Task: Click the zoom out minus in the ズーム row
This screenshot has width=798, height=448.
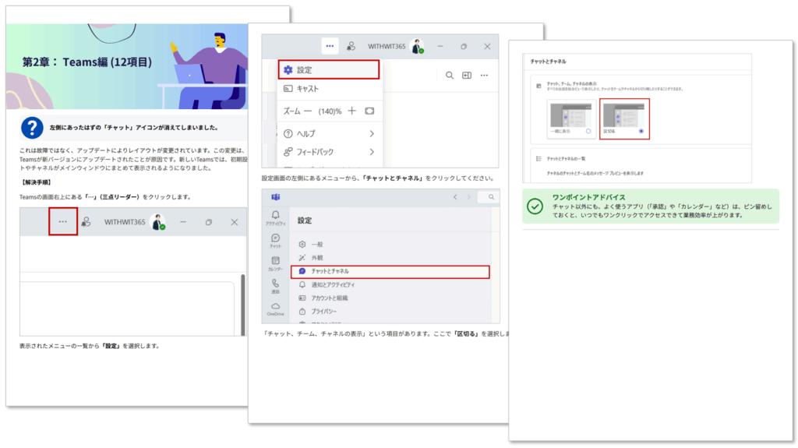Action: pyautogui.click(x=307, y=111)
